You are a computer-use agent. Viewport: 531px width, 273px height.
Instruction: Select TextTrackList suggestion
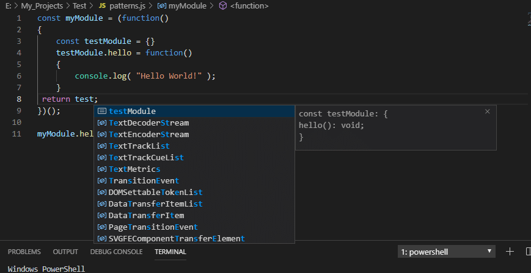[x=194, y=146]
